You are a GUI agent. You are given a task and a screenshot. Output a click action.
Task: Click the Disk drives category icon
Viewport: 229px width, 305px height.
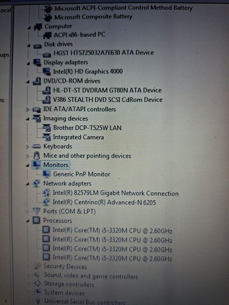click(x=38, y=46)
